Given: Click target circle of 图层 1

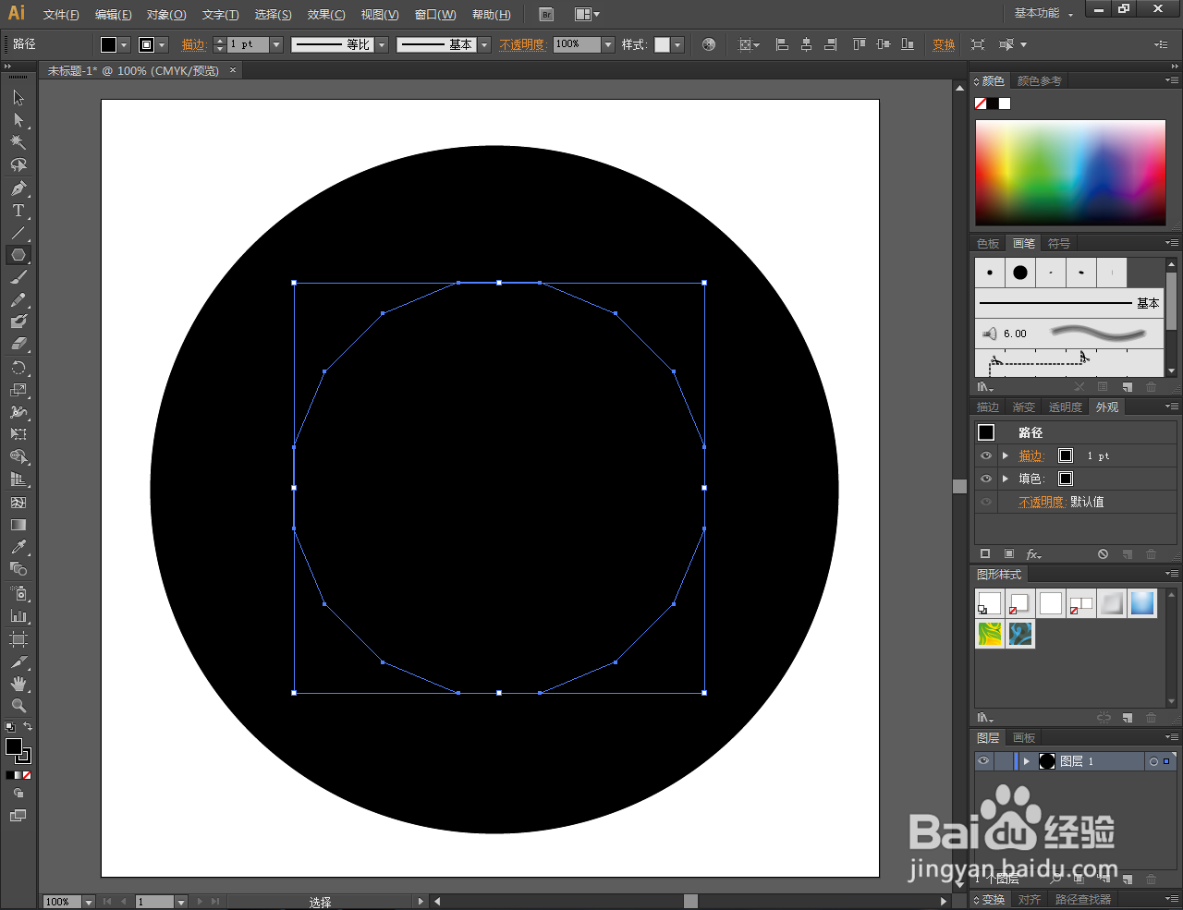Looking at the screenshot, I should coord(1153,761).
